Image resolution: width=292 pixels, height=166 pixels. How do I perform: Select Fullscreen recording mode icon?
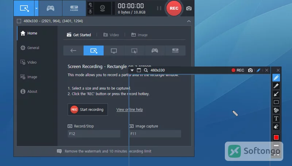114,51
